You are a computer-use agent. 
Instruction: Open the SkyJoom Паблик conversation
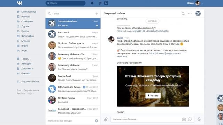pyautogui.click(x=73, y=100)
